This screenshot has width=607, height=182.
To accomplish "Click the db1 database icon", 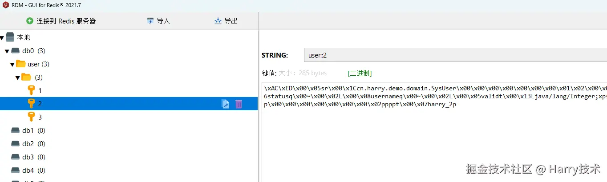I will point(15,131).
